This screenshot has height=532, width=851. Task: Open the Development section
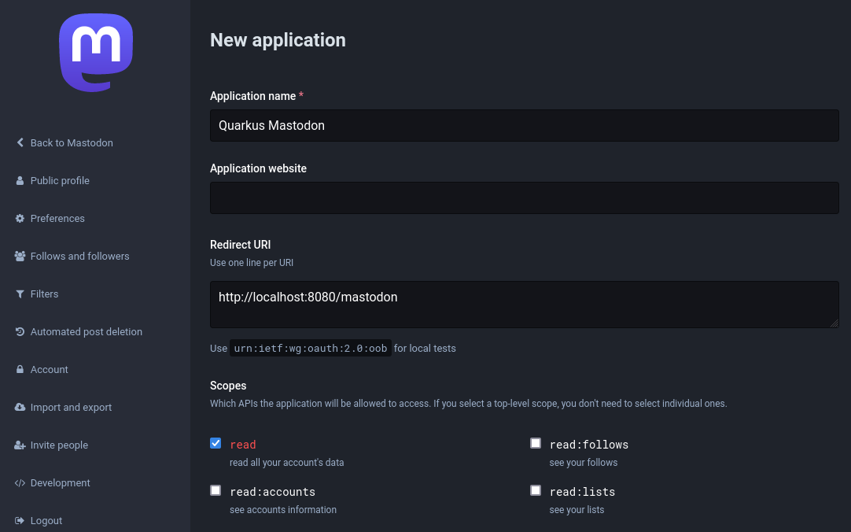[61, 482]
